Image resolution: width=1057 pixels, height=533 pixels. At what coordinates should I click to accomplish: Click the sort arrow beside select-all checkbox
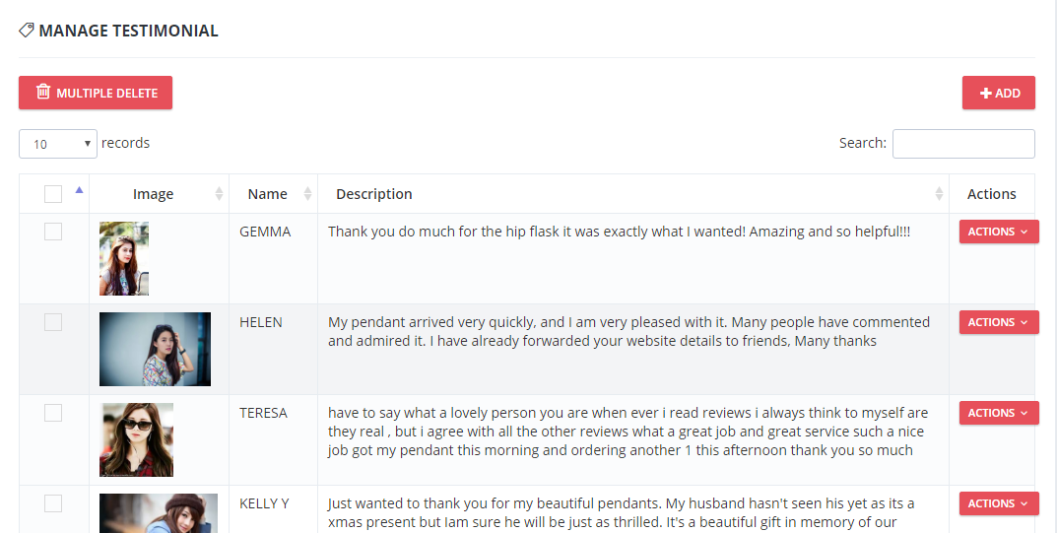79,191
